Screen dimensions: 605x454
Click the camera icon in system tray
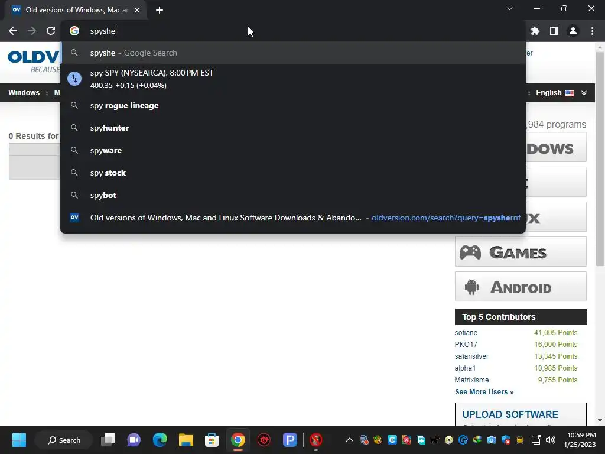click(x=491, y=440)
